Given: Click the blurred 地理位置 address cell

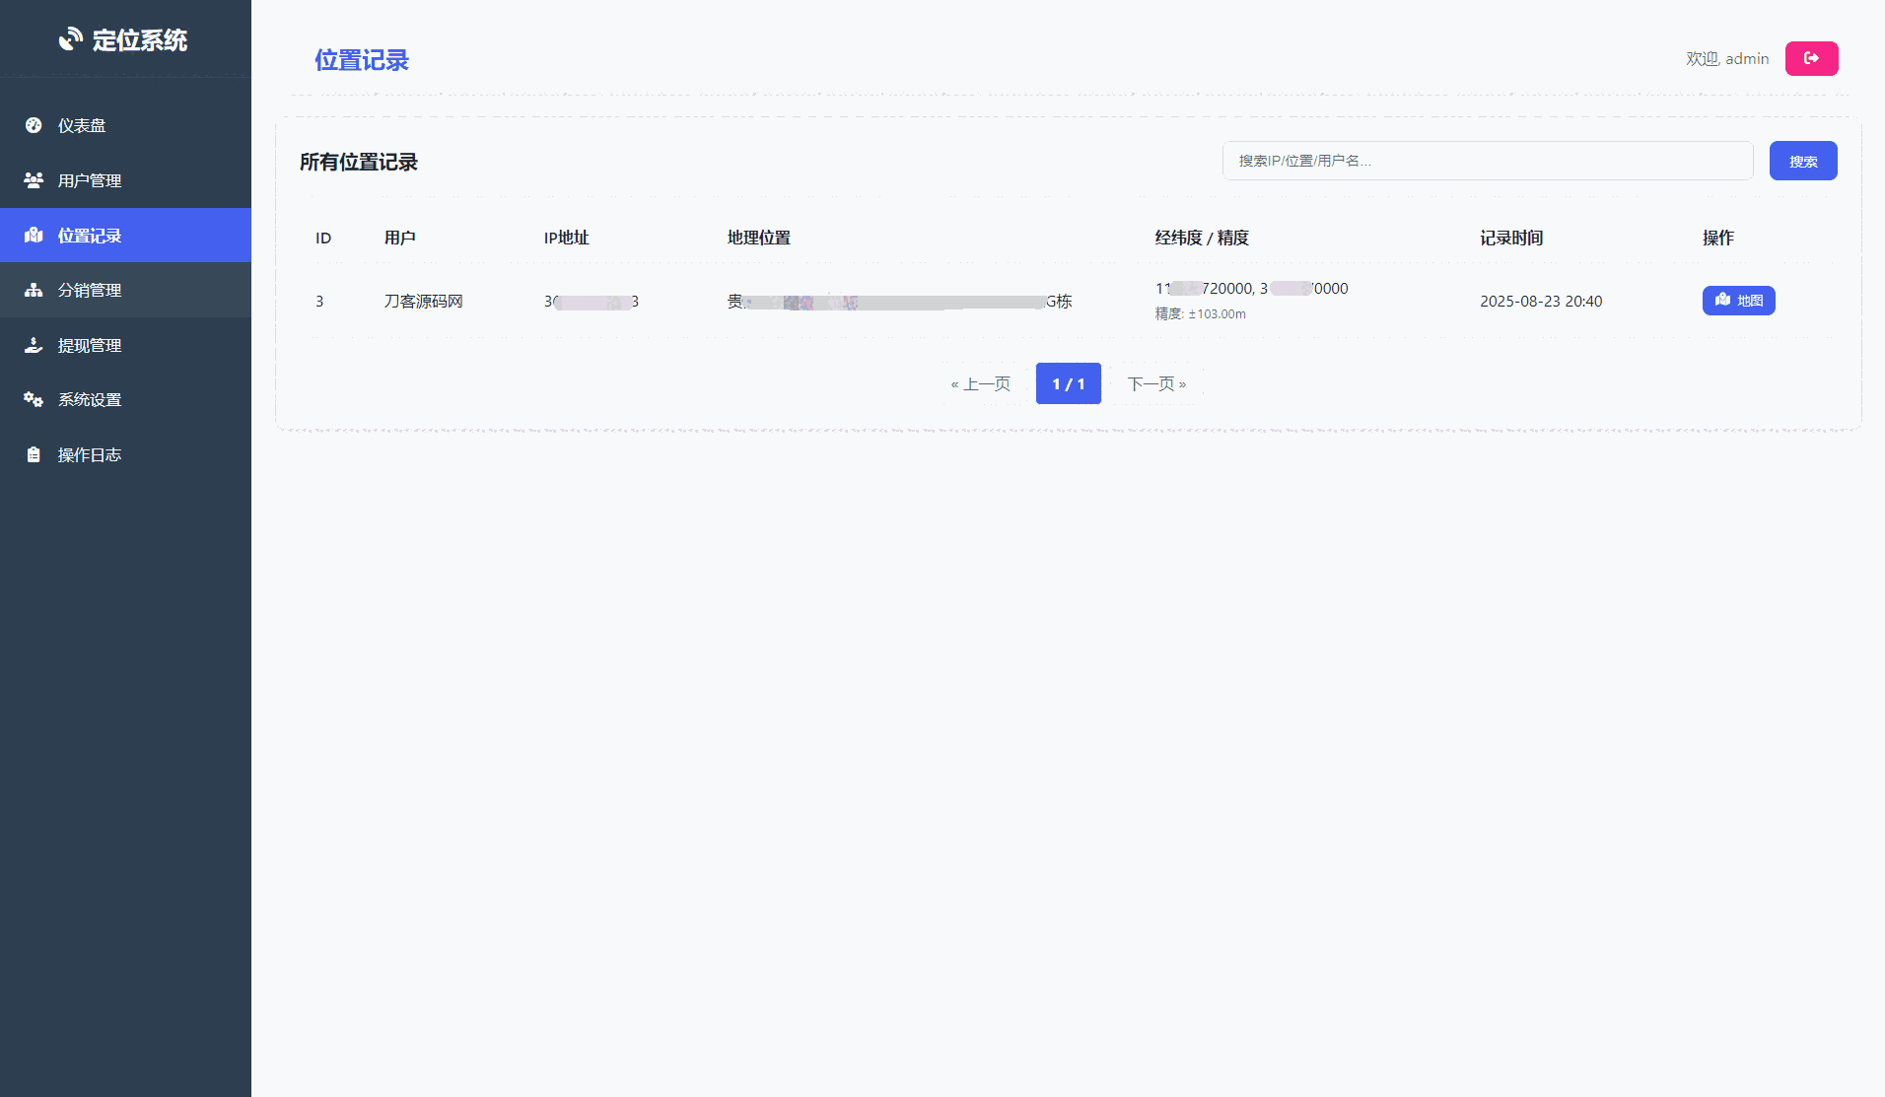Looking at the screenshot, I should pyautogui.click(x=900, y=302).
